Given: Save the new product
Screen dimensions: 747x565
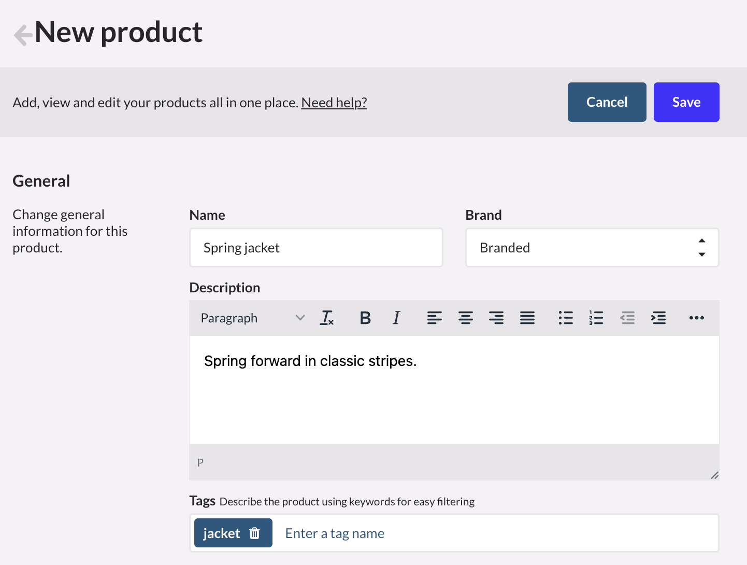Looking at the screenshot, I should tap(686, 102).
